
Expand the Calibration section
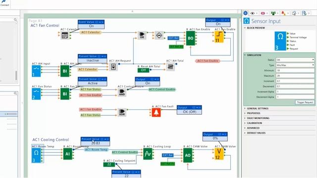click(x=245, y=123)
